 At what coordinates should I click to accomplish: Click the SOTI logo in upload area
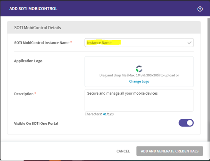pyautogui.click(x=139, y=69)
